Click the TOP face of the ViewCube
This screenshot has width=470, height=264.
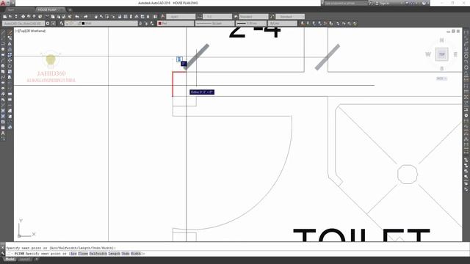pyautogui.click(x=441, y=54)
